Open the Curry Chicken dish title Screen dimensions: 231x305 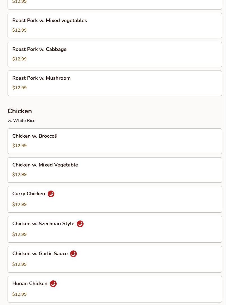pos(29,194)
